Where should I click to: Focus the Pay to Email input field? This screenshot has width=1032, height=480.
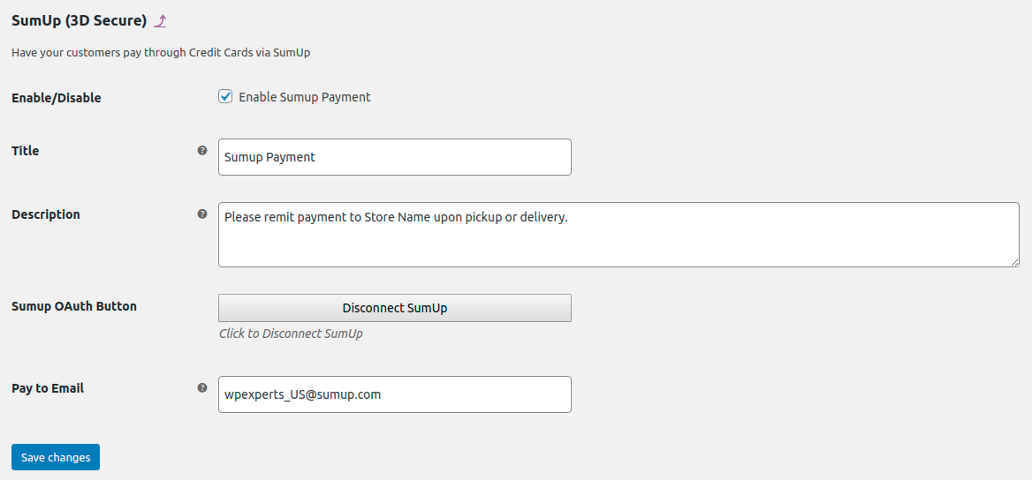(395, 394)
